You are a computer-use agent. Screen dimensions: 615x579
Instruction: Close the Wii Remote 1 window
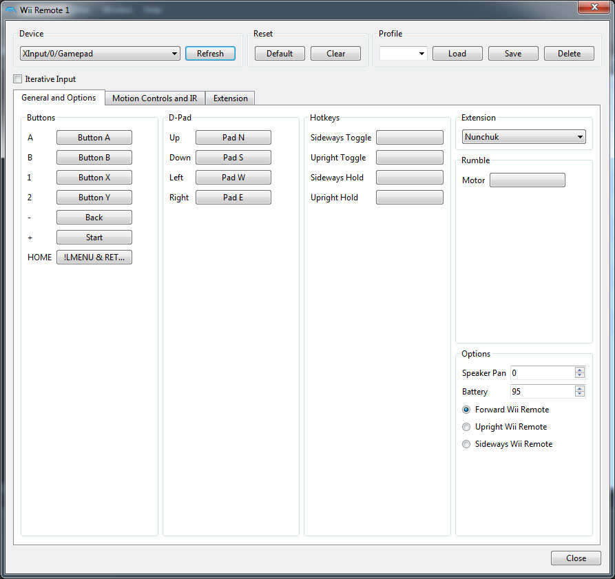click(594, 7)
